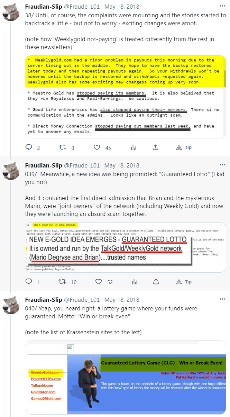Tip the author of the 039/ tweet
This screenshot has width=230, height=417.
(184, 282)
